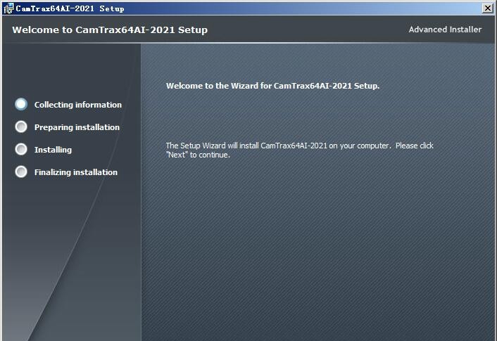This screenshot has height=341, width=497.
Task: Select the Preparing installation label
Action: tap(77, 127)
